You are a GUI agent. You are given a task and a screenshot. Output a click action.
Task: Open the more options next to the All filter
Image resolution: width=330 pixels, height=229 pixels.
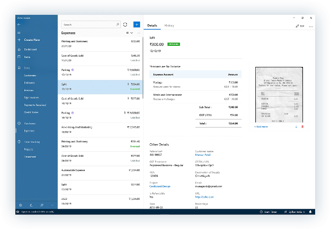click(138, 33)
